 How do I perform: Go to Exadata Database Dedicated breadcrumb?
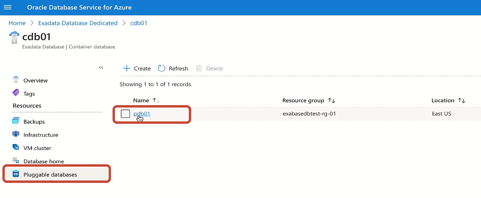(x=78, y=23)
